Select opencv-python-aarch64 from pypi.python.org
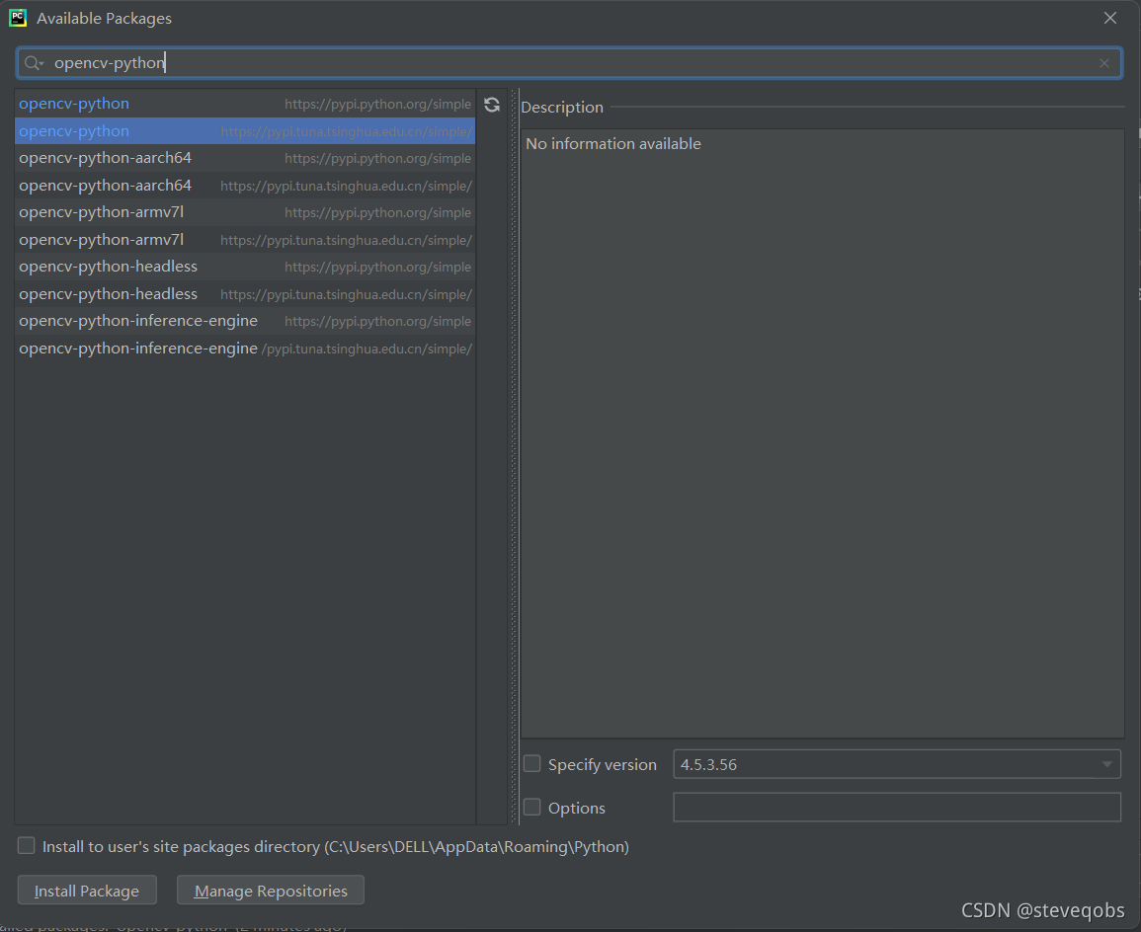Image resolution: width=1141 pixels, height=932 pixels. (245, 158)
